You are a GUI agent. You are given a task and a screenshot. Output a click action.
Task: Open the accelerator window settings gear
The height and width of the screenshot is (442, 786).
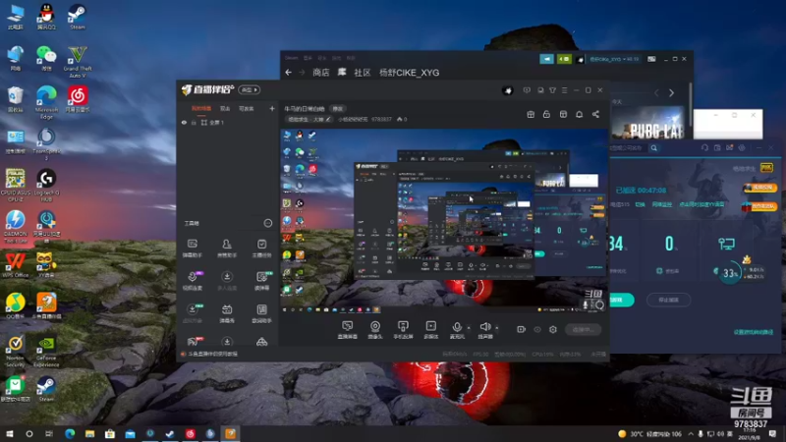(x=742, y=148)
